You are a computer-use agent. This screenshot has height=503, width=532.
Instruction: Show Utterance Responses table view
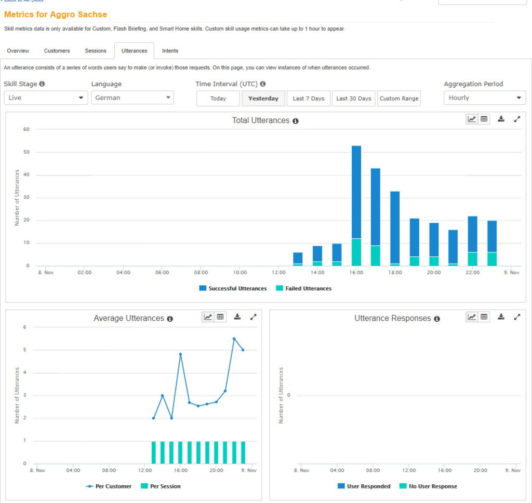(484, 317)
